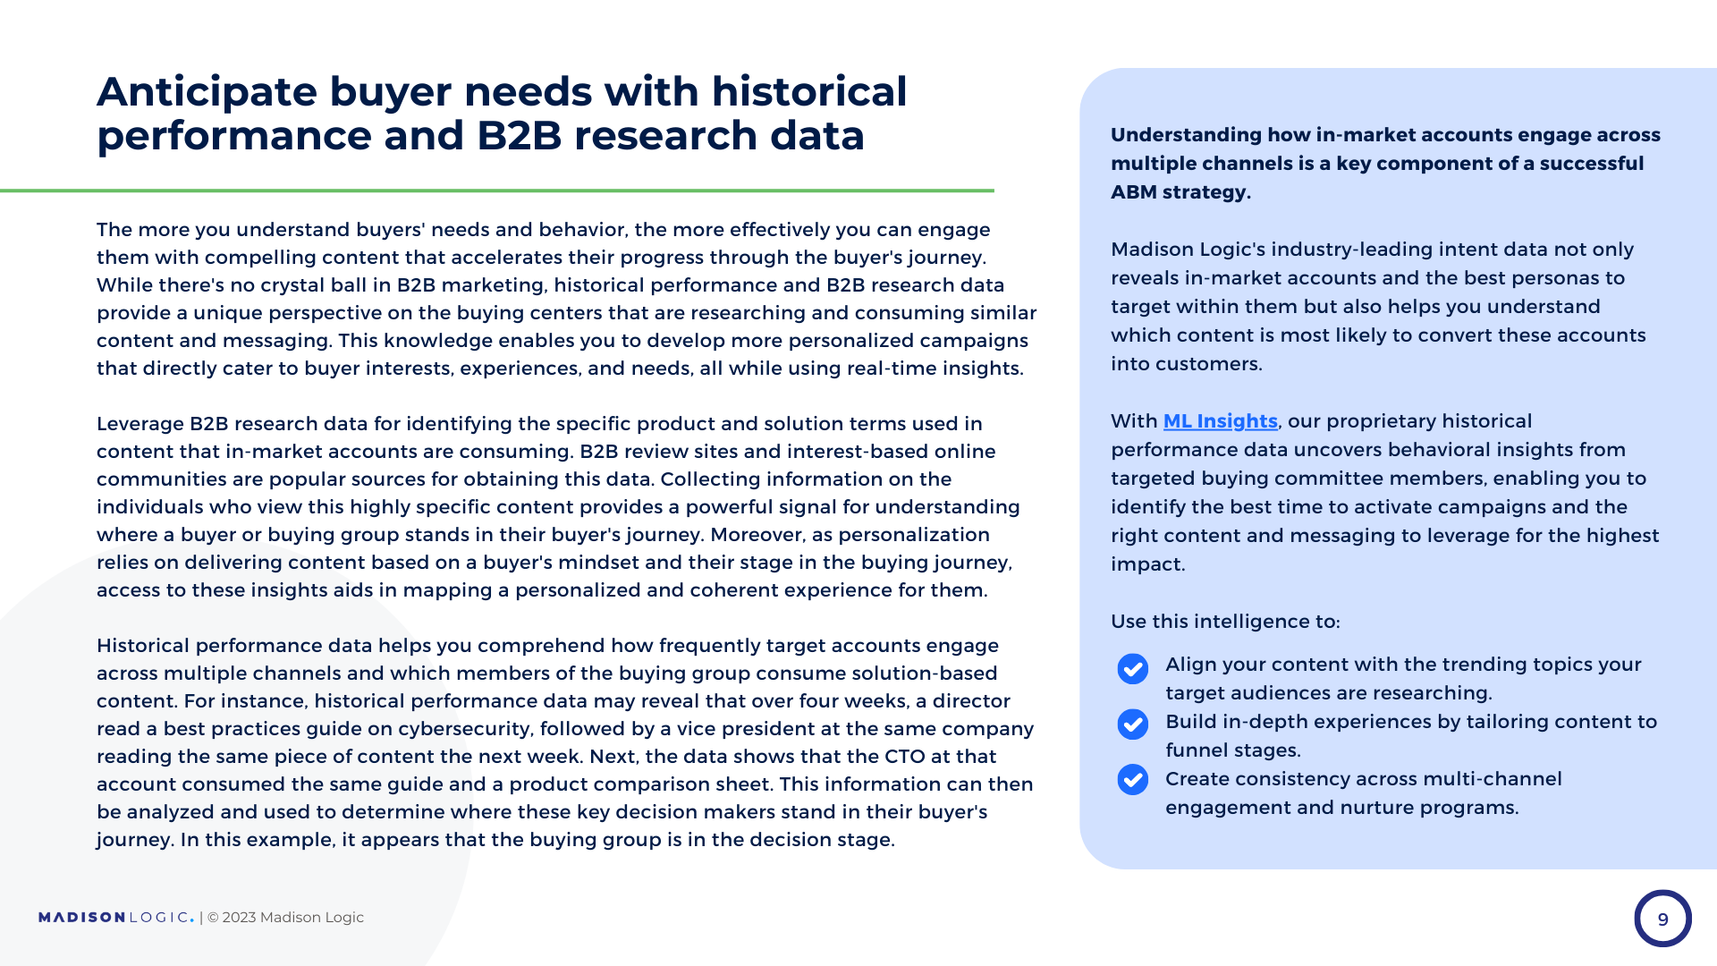This screenshot has width=1717, height=966.
Task: Click the 'Build in-depth experiences' bullet text
Action: pos(1409,735)
